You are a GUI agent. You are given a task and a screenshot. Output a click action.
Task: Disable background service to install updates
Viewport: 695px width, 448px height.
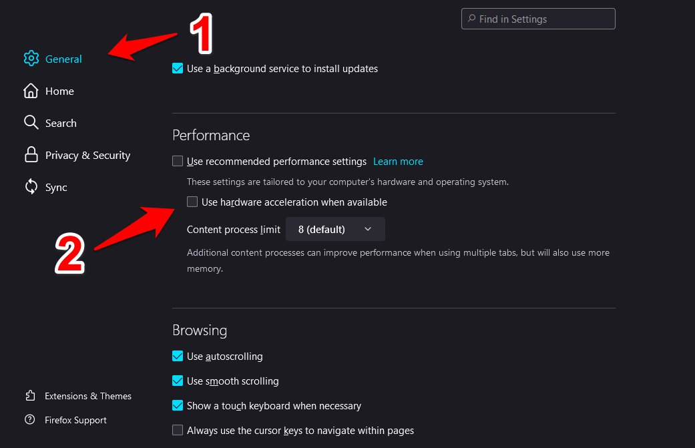178,68
